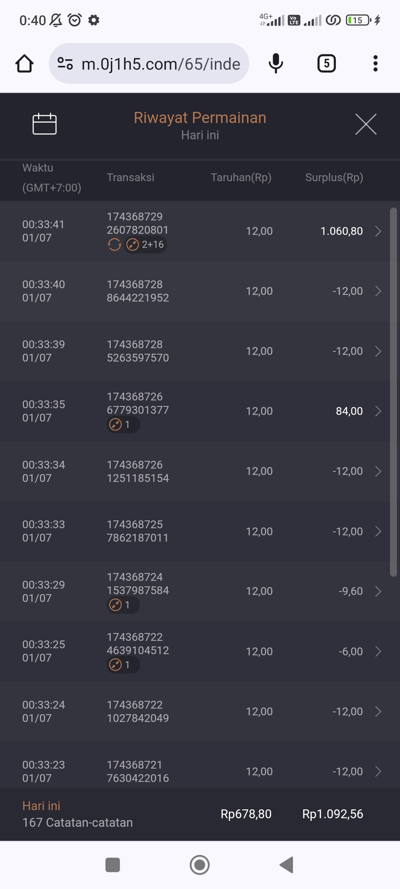Tap the Android back navigation button
This screenshot has width=400, height=889.
coord(286,865)
